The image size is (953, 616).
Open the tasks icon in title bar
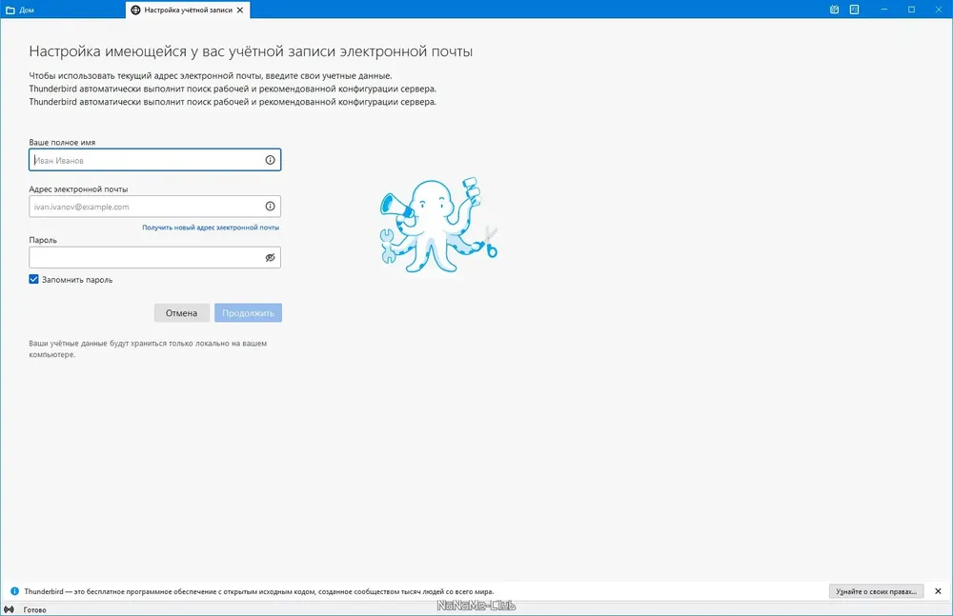point(854,10)
